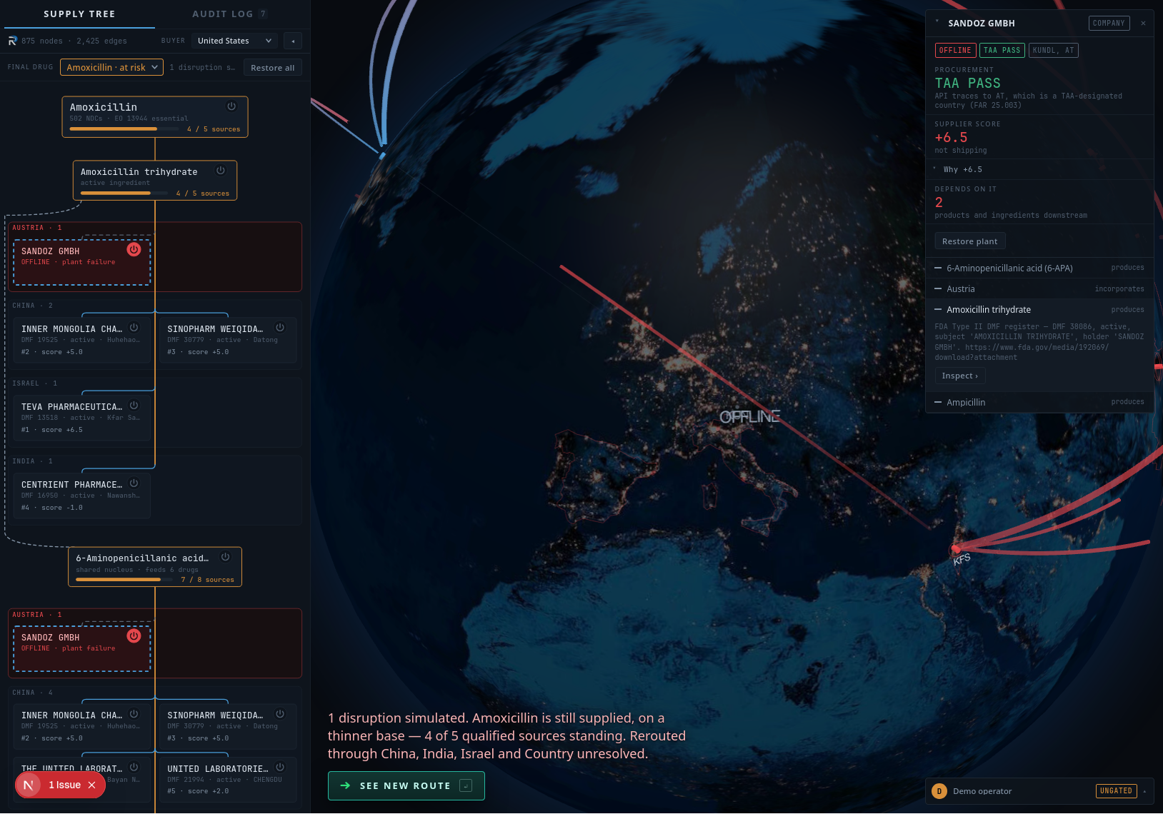Click the Restore all button
The image size is (1163, 814).
click(x=272, y=68)
